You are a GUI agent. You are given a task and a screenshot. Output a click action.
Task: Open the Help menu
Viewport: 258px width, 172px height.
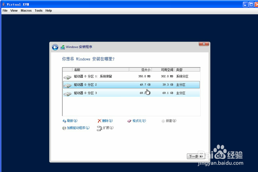49,11
